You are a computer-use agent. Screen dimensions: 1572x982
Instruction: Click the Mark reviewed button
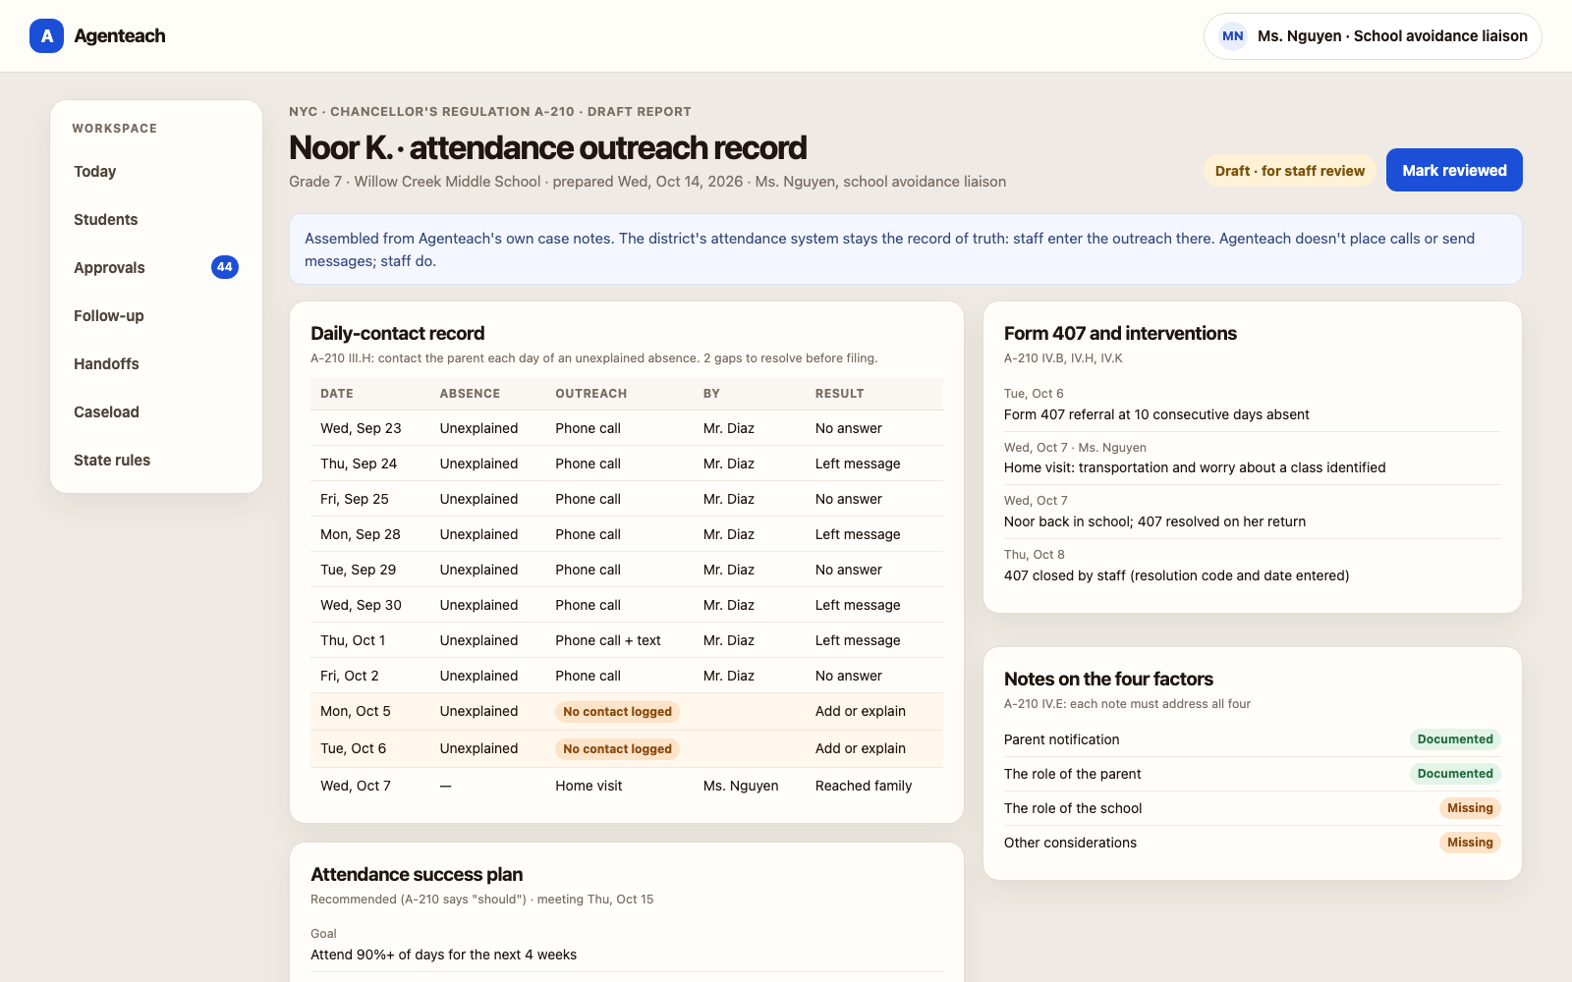1454,170
